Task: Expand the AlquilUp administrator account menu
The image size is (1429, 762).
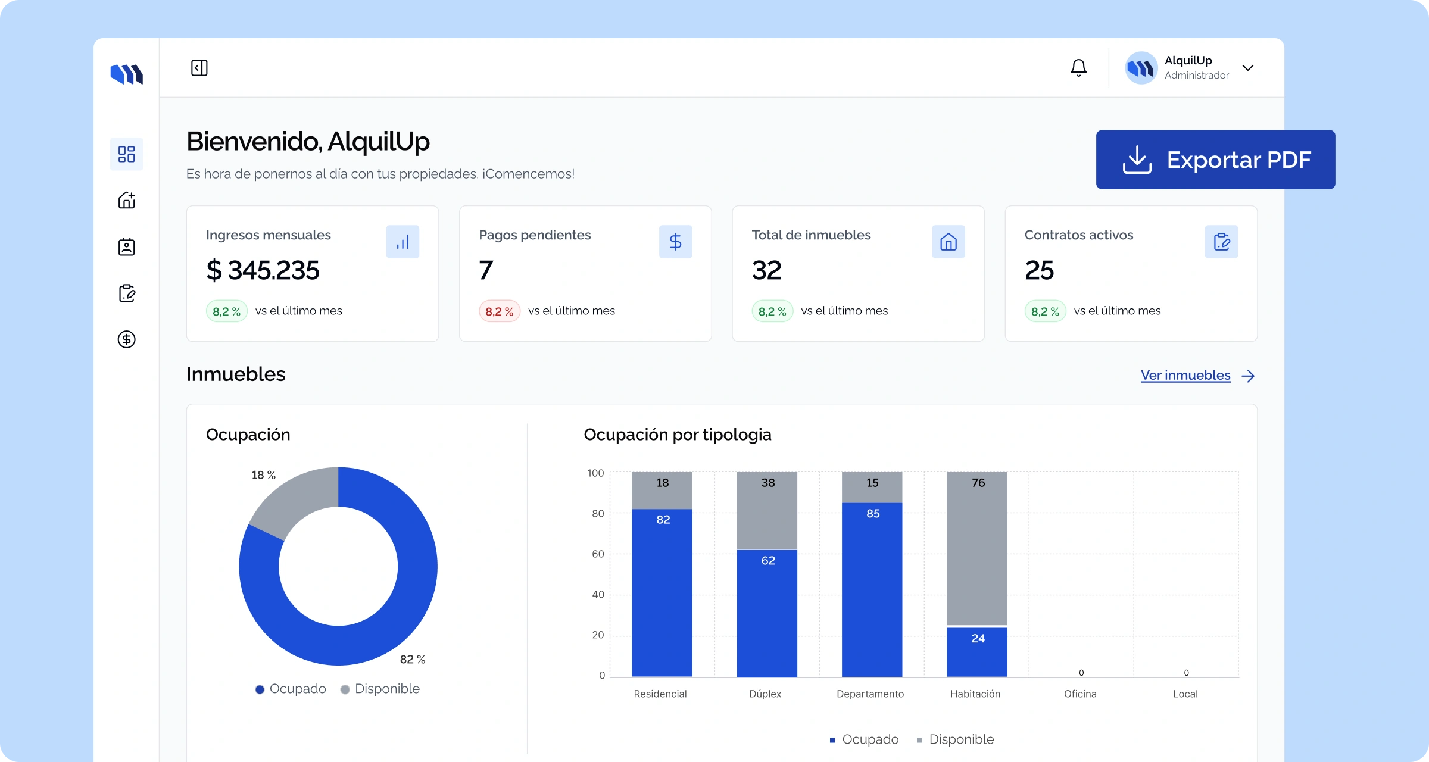Action: click(1248, 68)
